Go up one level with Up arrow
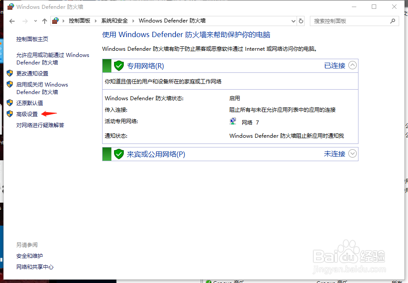This screenshot has width=408, height=283. tap(45, 21)
